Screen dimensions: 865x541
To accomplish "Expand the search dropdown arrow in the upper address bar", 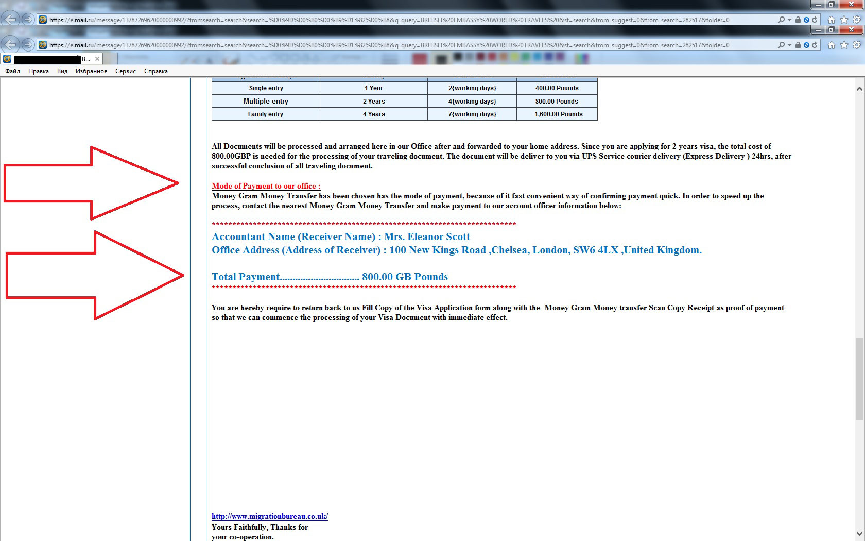I will pos(789,20).
